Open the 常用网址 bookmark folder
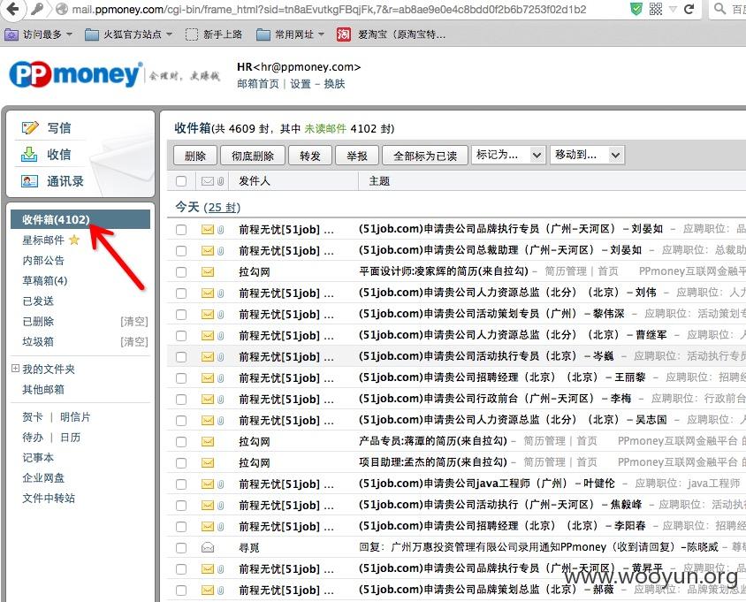This screenshot has height=602, width=746. click(290, 34)
